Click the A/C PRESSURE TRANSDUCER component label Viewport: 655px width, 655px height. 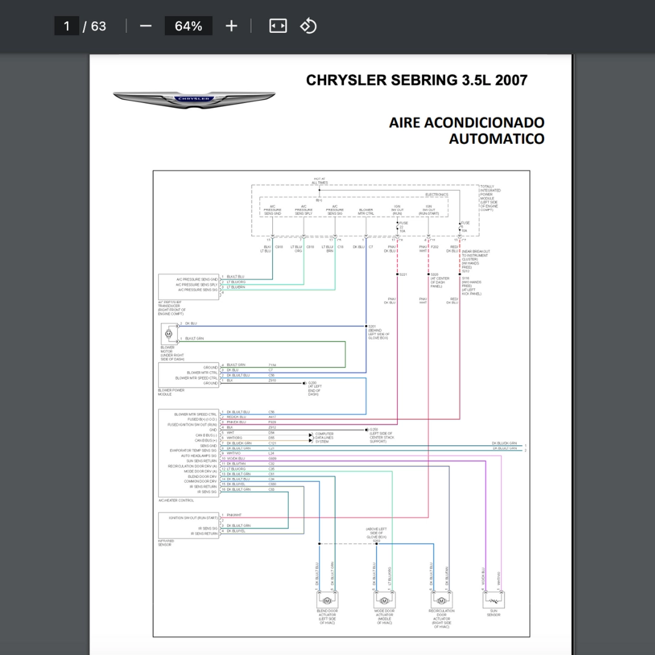(172, 308)
